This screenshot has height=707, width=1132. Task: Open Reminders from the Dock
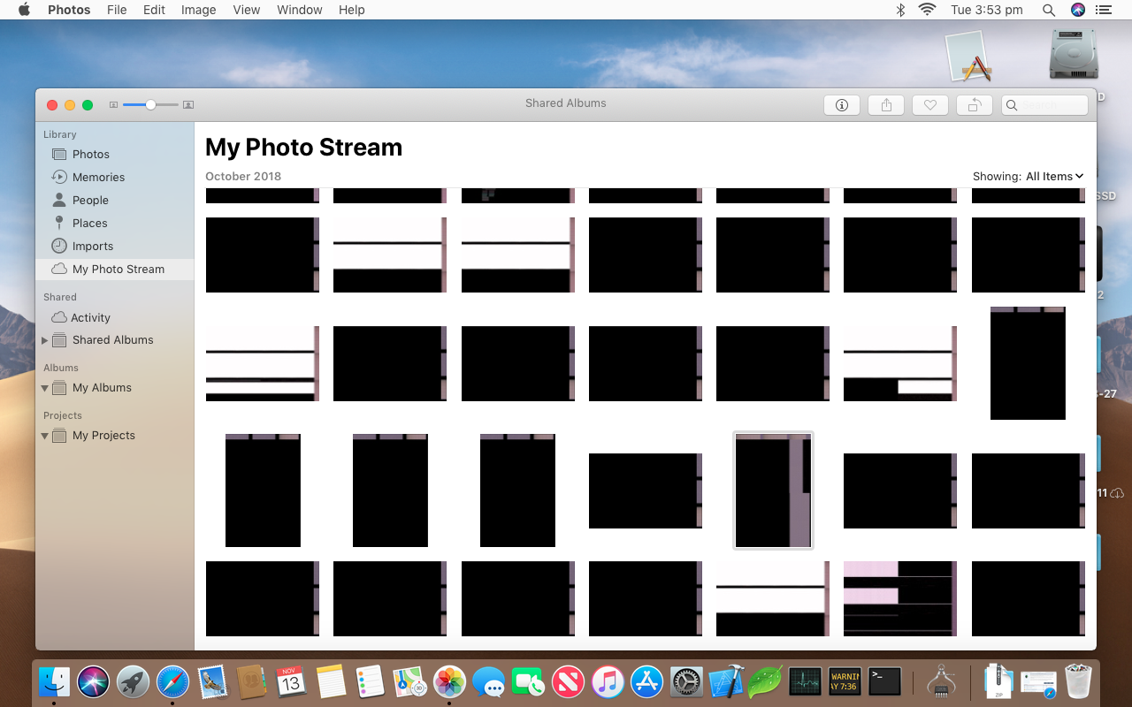pos(371,681)
